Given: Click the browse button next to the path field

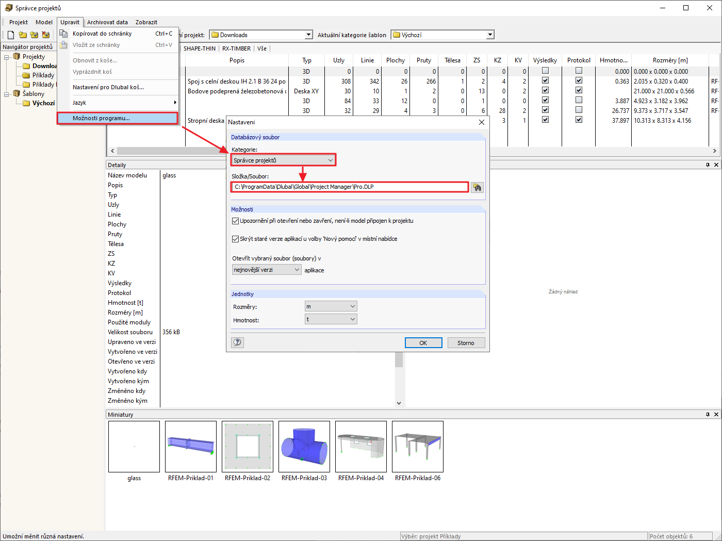Looking at the screenshot, I should 477,187.
